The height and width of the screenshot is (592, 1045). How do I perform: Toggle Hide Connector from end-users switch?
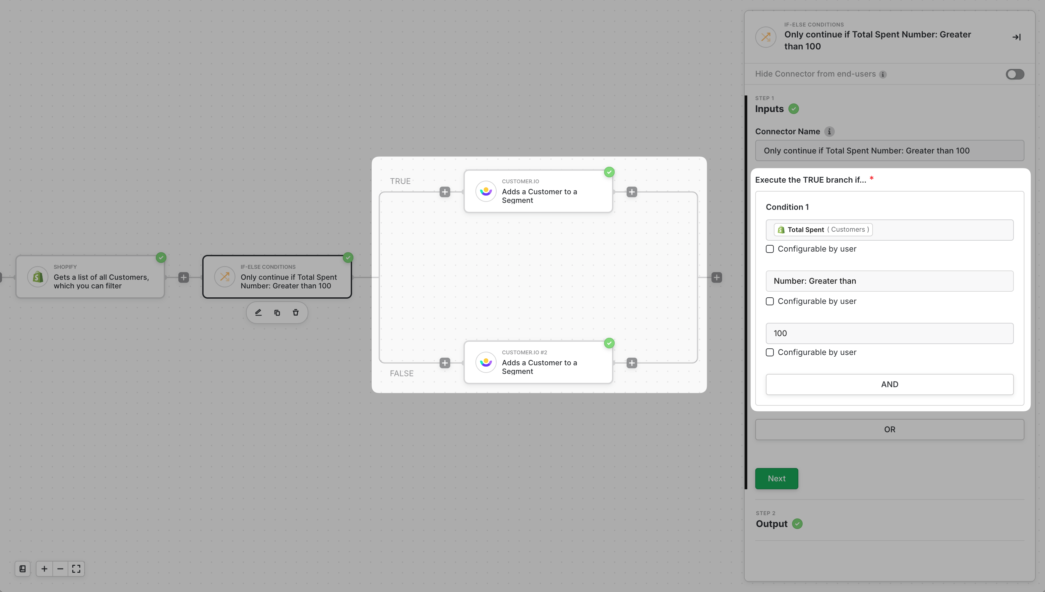point(1014,74)
